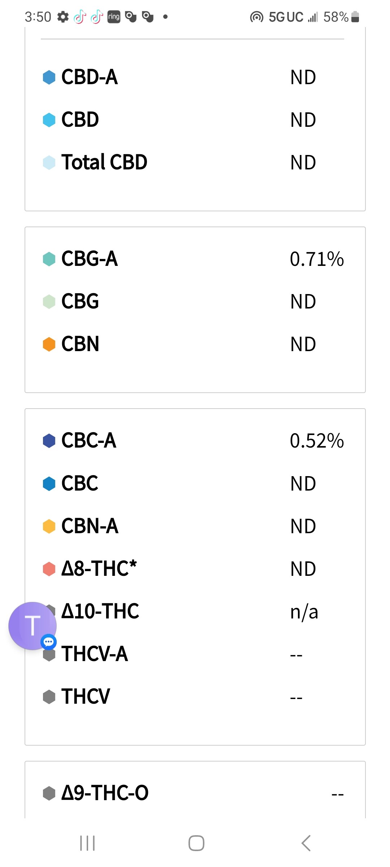Tap the CBN-A yellow hexagon
The image size is (390, 867).
click(x=49, y=526)
